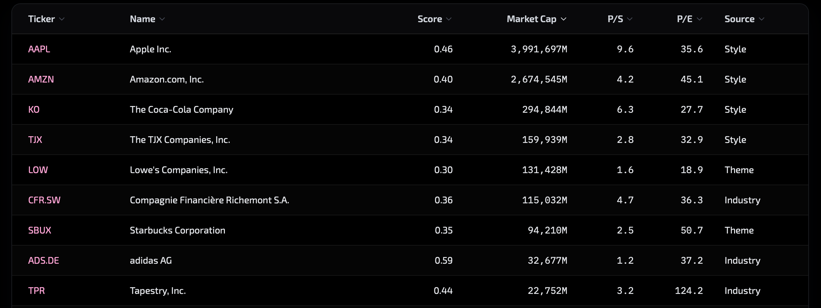Open the CFR.SW ticker link

[x=44, y=200]
